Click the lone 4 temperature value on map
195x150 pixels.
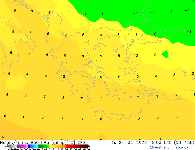pos(101,35)
